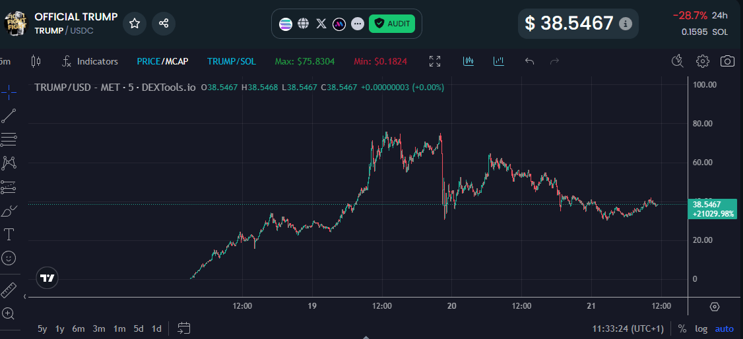
Task: Add OFFICIAL TRUMP to favorites with star
Action: (x=135, y=24)
